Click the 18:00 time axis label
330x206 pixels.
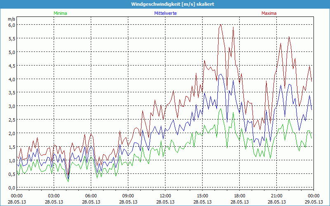(240, 196)
